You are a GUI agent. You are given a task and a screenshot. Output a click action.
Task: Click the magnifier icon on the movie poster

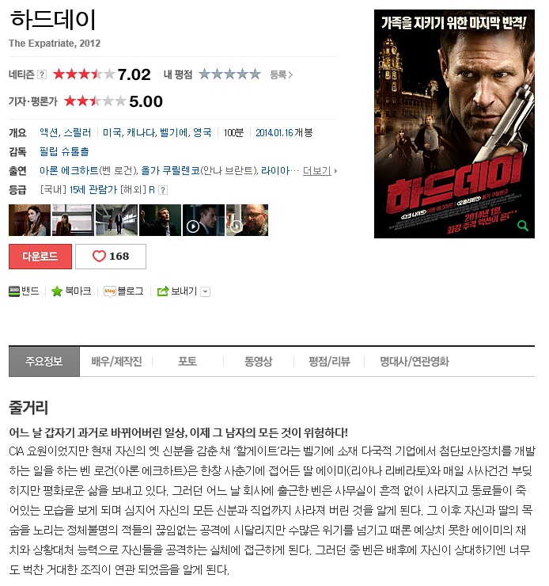pos(523,226)
